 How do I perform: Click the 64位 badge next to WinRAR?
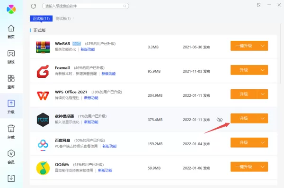(x=77, y=44)
